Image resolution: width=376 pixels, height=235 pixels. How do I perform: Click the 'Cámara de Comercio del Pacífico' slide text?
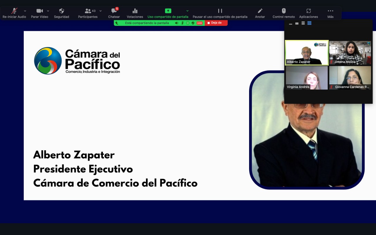(115, 183)
